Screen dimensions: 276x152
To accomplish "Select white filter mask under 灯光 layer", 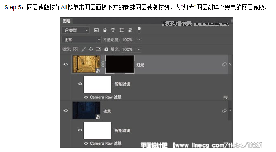I will click(97, 84).
